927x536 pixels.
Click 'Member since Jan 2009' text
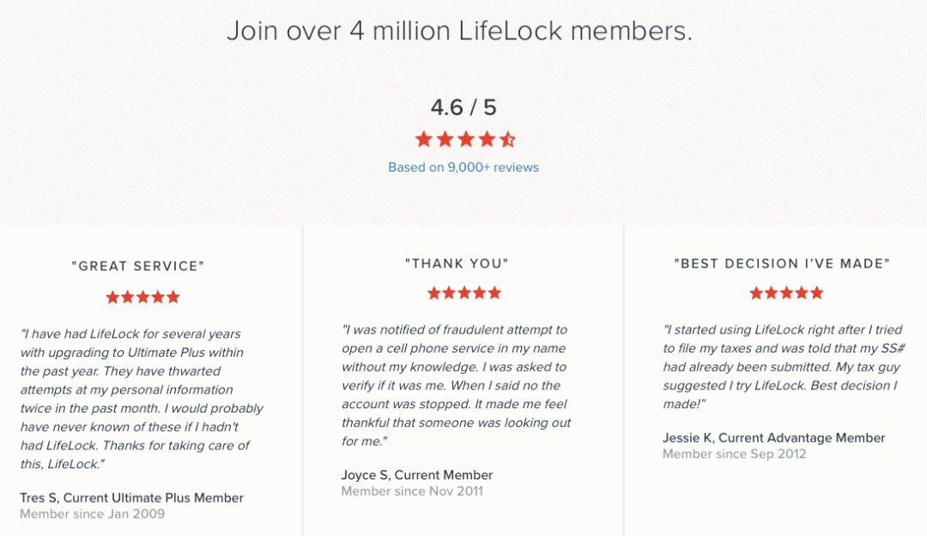(x=92, y=514)
